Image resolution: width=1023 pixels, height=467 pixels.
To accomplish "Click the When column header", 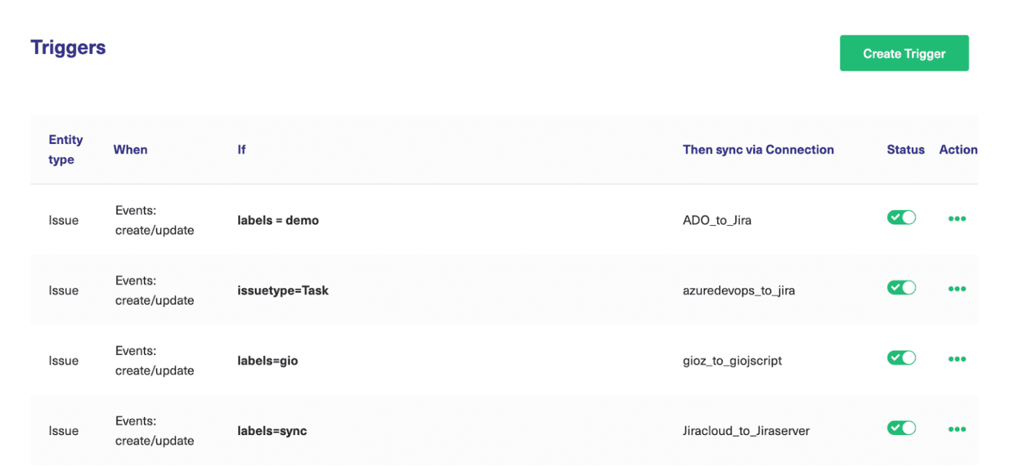I will [x=130, y=149].
